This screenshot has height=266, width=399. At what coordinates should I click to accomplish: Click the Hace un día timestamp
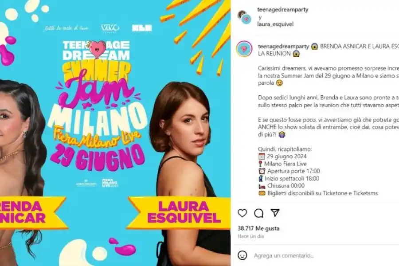(x=250, y=236)
